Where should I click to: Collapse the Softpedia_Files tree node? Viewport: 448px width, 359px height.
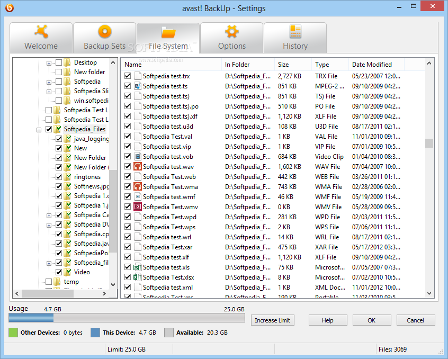[39, 130]
